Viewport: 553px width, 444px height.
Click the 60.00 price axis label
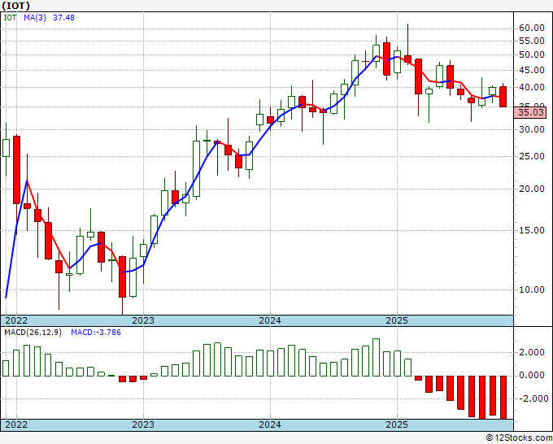[x=532, y=28]
